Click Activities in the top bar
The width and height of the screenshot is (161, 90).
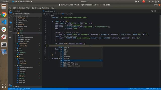pyautogui.click(x=5, y=1)
